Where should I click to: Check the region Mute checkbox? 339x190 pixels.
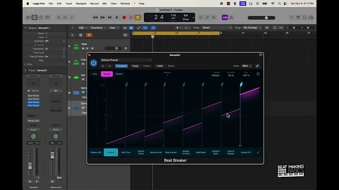pos(47,33)
